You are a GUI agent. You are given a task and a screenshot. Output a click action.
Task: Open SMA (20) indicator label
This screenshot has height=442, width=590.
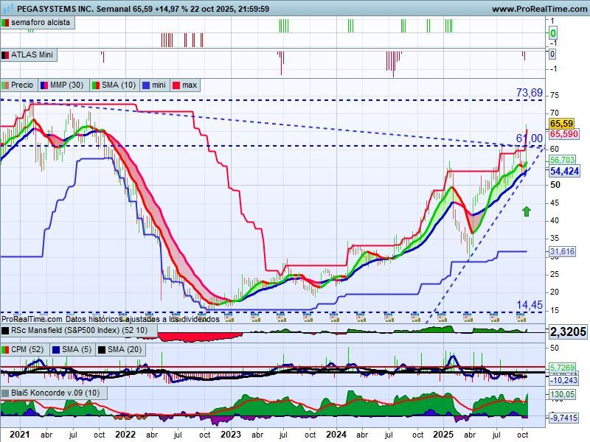(120, 349)
